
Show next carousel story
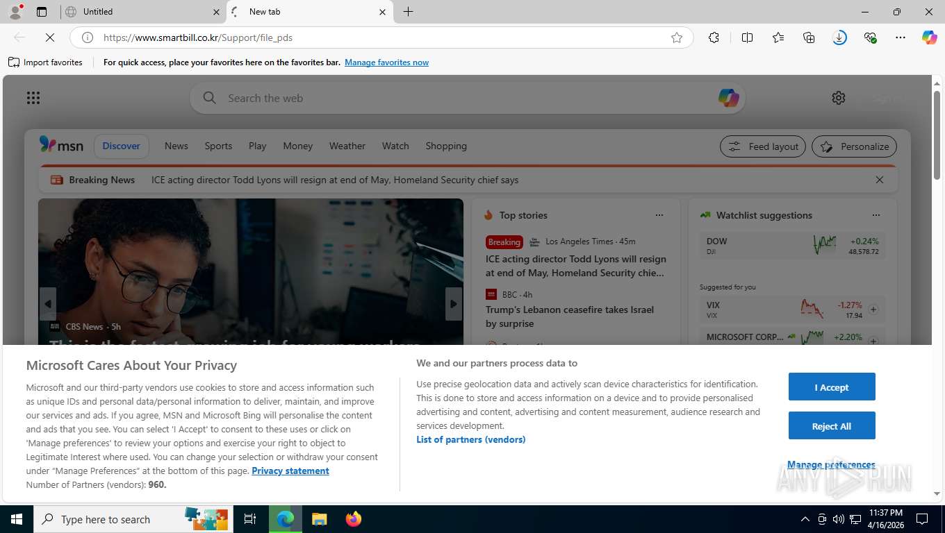click(x=454, y=304)
